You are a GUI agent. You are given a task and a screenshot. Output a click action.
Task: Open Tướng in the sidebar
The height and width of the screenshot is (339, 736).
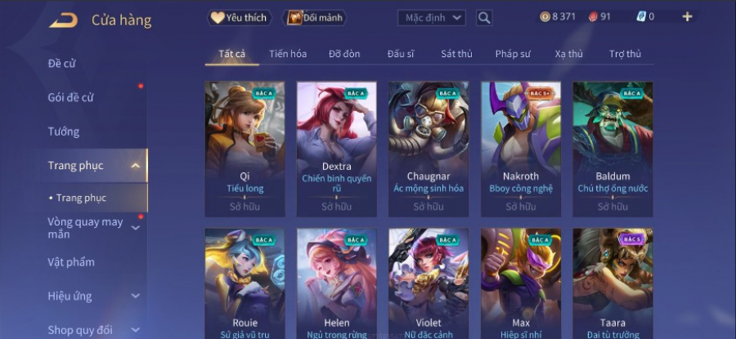coord(63,132)
